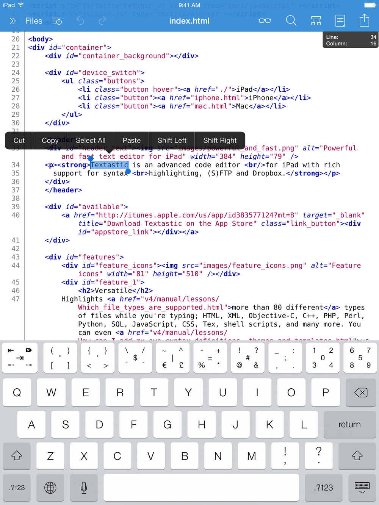Choose Select All in the selection menu

(x=91, y=141)
